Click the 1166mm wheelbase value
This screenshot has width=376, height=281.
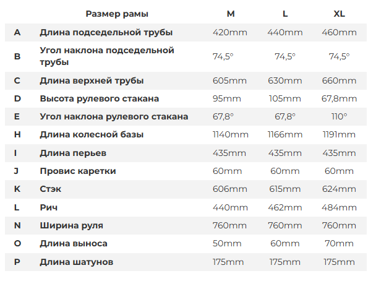point(285,135)
